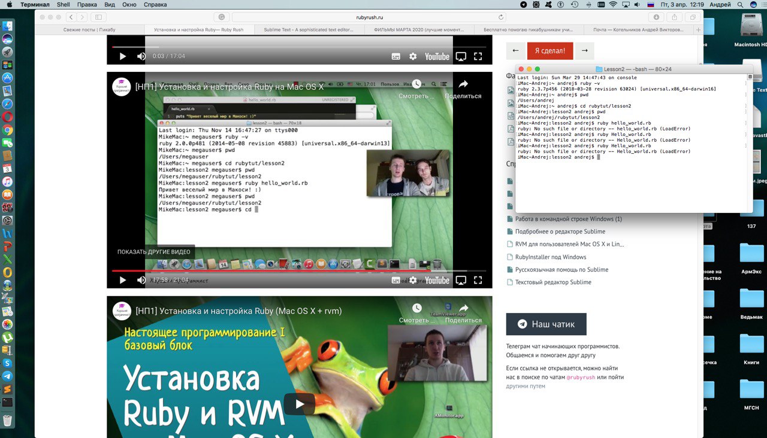
Task: Click the Я сделал! button
Action: [x=550, y=51]
